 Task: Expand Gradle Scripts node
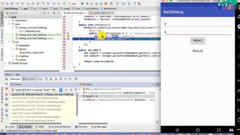point(6,63)
